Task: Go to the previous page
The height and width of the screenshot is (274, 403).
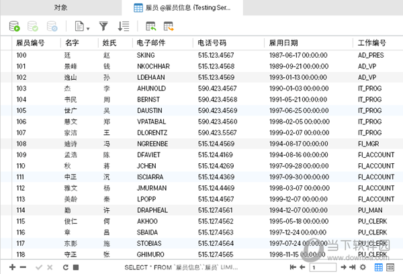Action: tap(302, 267)
